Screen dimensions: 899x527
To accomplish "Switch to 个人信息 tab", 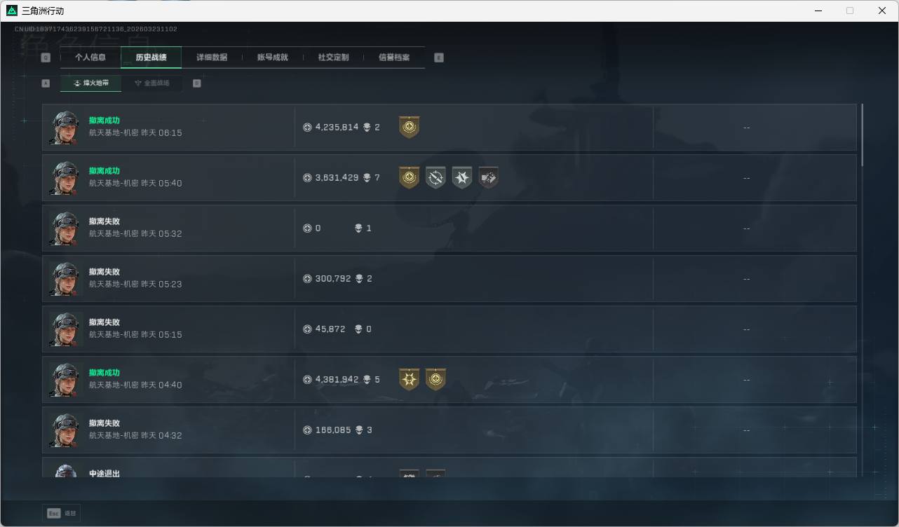I will click(90, 57).
